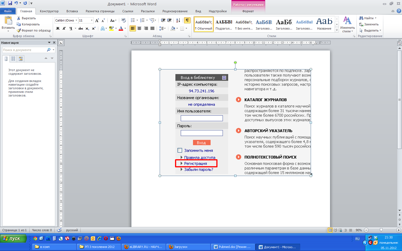402x251 pixels.
Task: Increase paragraph indent
Action: click(x=169, y=20)
